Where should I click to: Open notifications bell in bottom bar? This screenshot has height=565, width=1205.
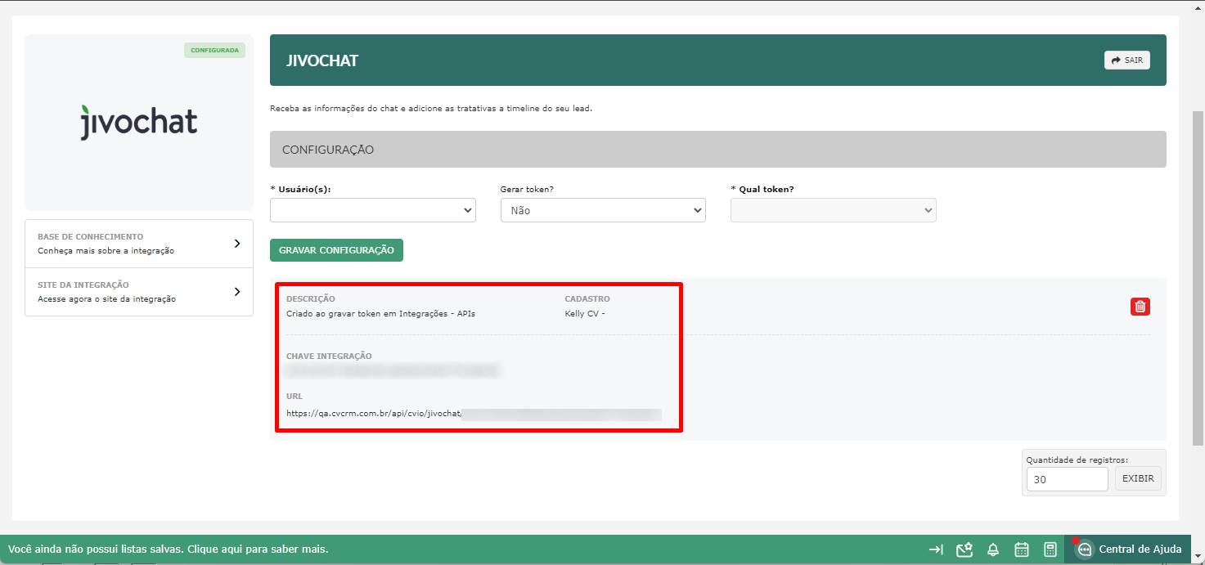coord(993,549)
